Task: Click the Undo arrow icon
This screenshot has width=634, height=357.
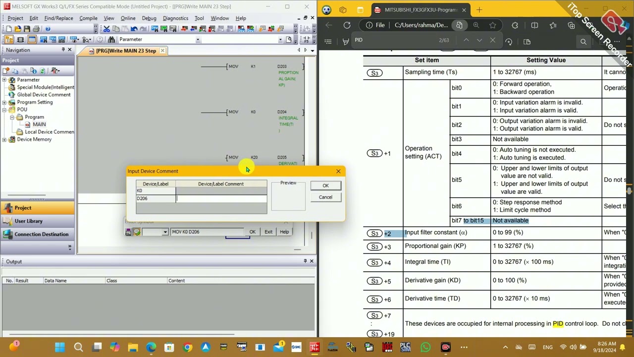Action: point(134,29)
